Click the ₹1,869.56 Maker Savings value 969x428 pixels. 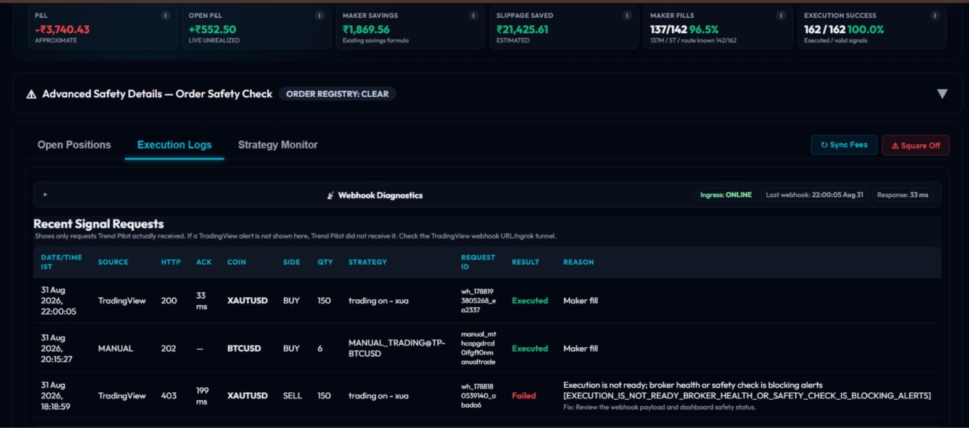(x=366, y=29)
